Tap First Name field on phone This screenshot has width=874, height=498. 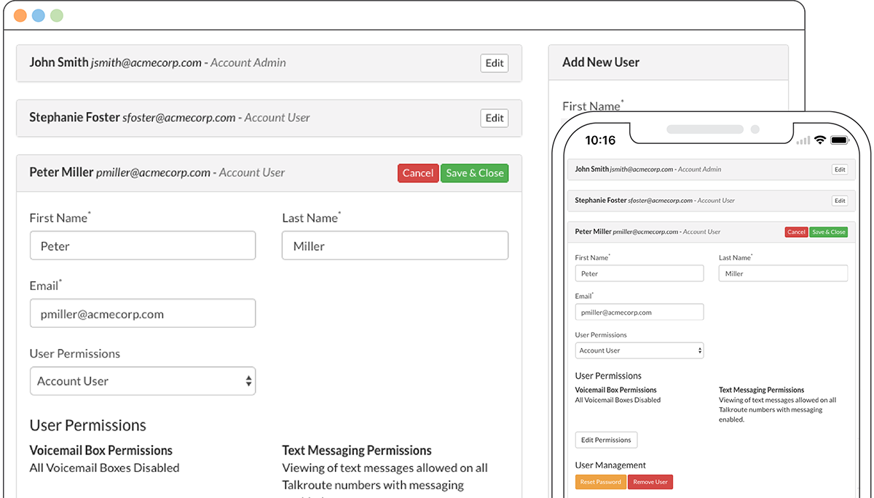(639, 273)
